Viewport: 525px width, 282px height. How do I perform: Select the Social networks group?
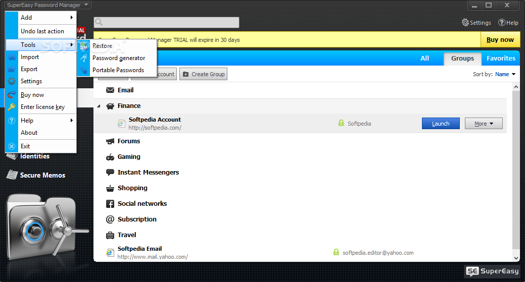142,204
